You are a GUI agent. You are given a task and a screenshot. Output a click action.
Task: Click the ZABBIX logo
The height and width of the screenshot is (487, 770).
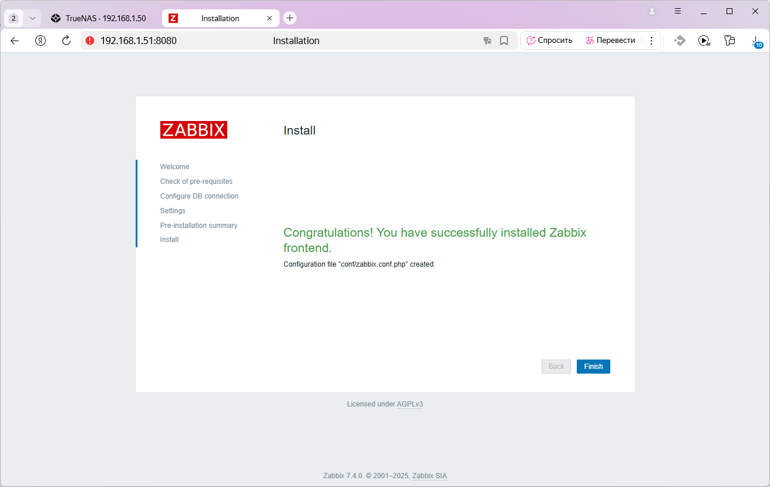(194, 130)
